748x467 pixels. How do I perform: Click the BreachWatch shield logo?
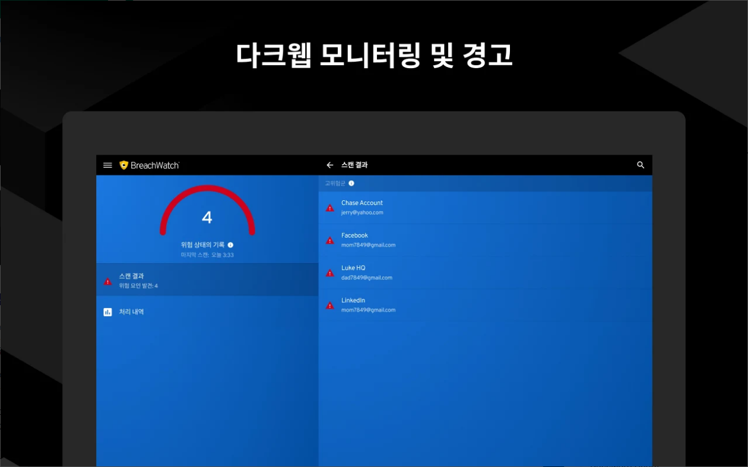(123, 165)
